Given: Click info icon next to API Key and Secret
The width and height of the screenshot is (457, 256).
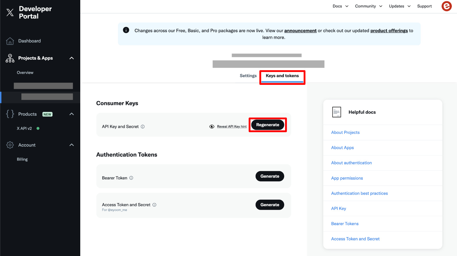Looking at the screenshot, I should pos(143,126).
